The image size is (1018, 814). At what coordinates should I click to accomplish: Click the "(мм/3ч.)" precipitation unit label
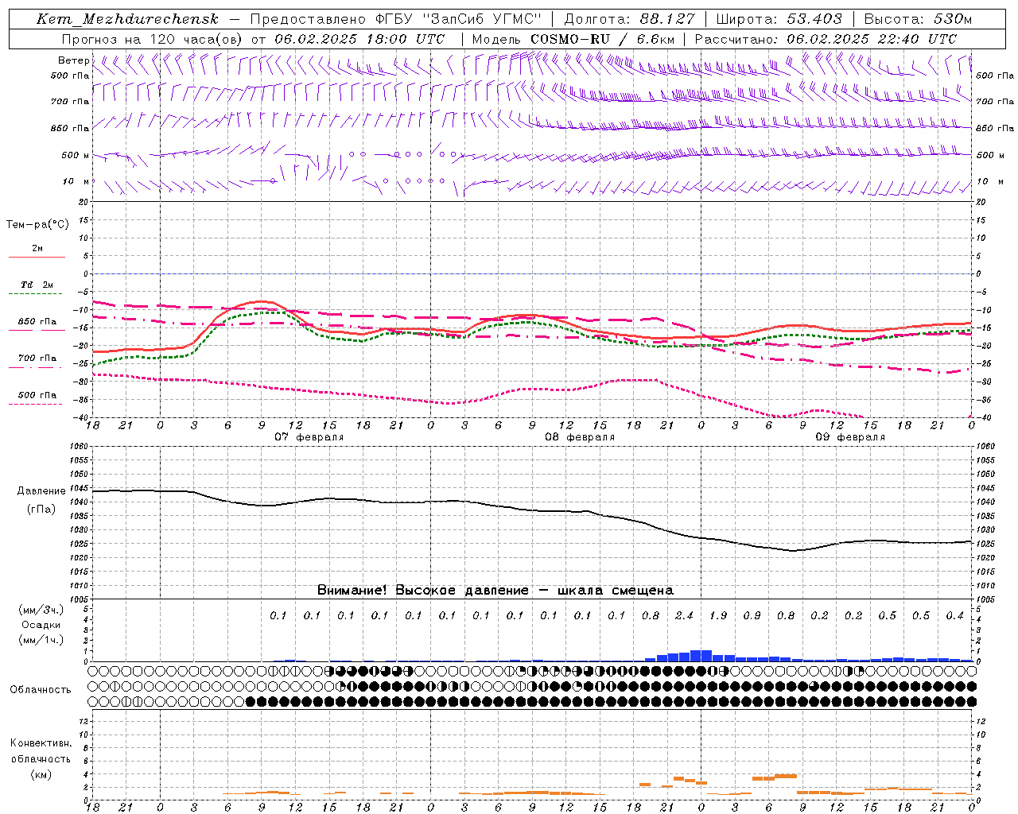pos(41,610)
